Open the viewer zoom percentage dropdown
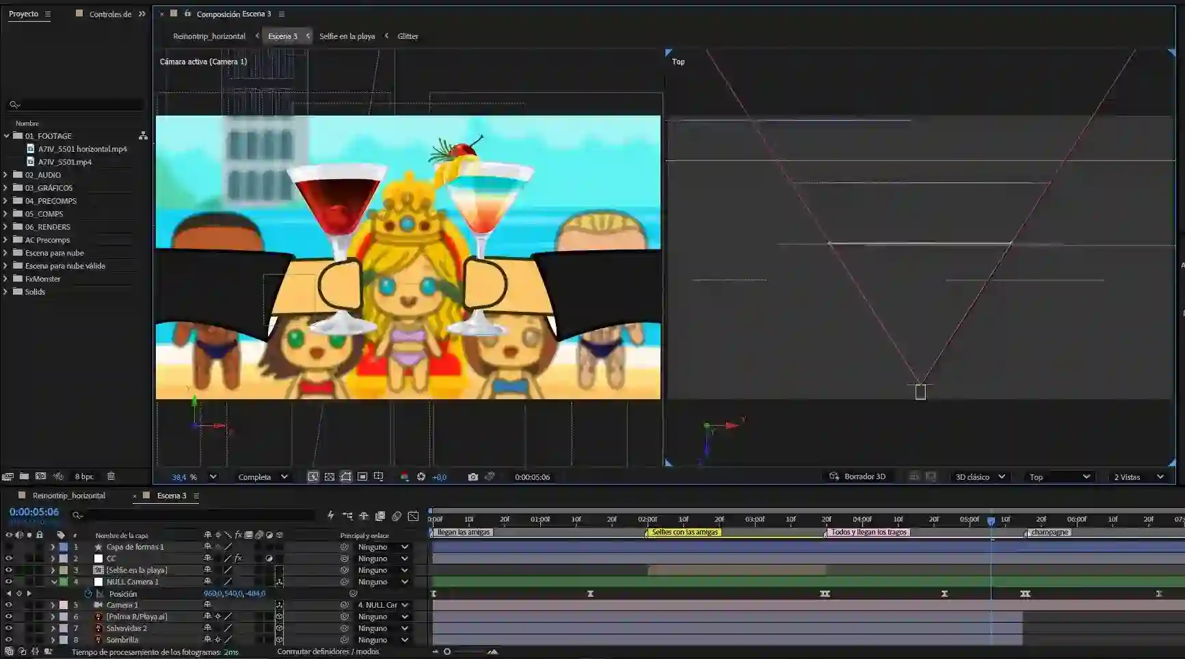This screenshot has height=659, width=1185. coord(194,477)
